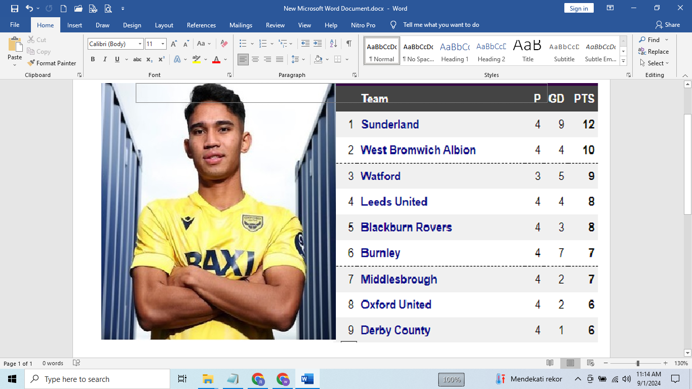Click the zoom out minus button
Image resolution: width=692 pixels, height=389 pixels.
[x=606, y=363]
